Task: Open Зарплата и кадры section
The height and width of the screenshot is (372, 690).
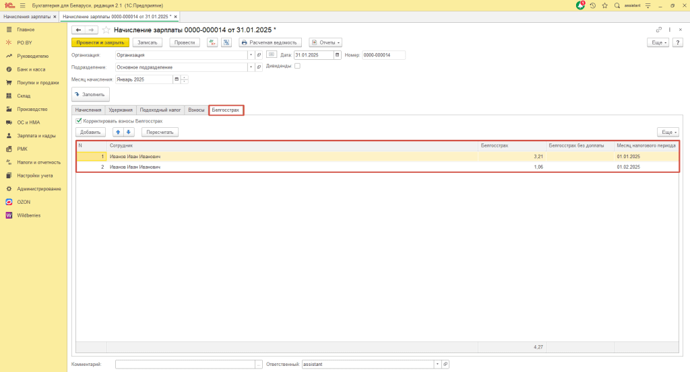Action: [x=36, y=136]
